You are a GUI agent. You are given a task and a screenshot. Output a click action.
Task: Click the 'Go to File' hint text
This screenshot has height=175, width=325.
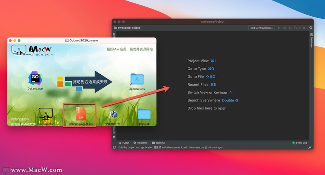pyautogui.click(x=195, y=77)
